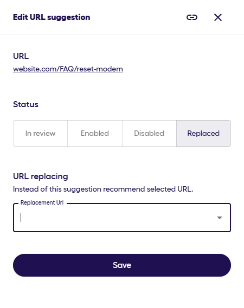Dismiss the dialog with the X icon
Viewport: 244px width, 308px height.
pos(218,17)
